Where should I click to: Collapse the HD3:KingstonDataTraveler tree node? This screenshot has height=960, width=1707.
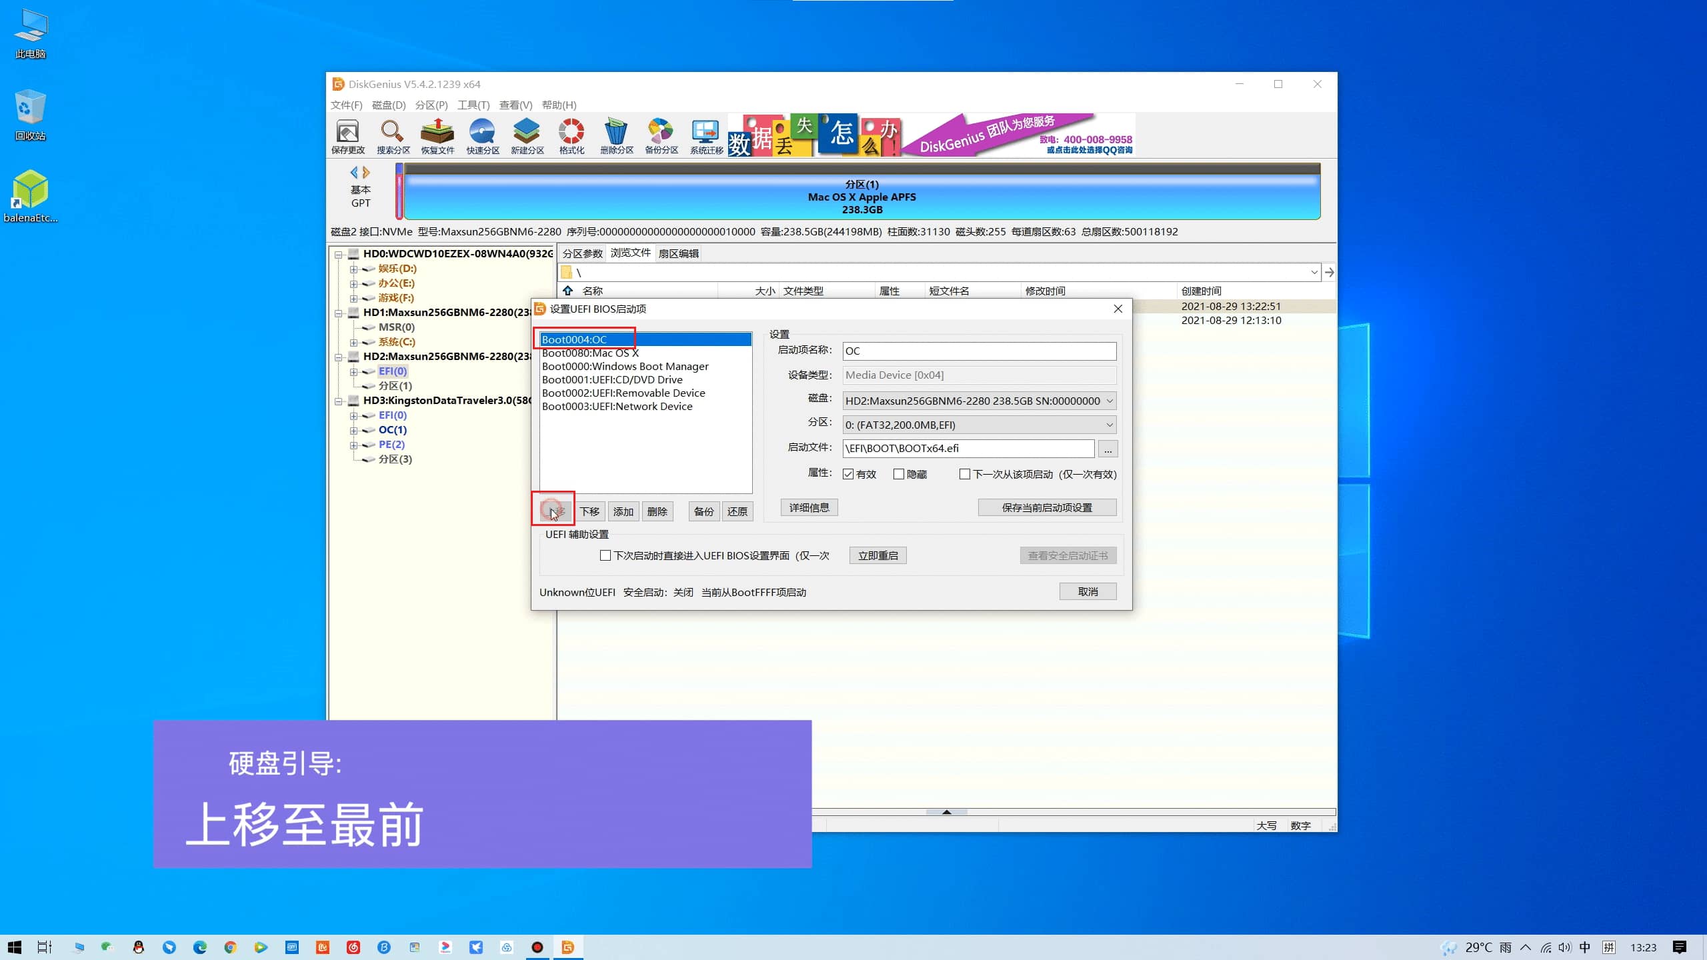339,401
